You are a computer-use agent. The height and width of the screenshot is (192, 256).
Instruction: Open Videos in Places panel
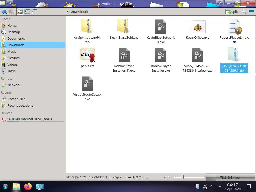pos(33,65)
